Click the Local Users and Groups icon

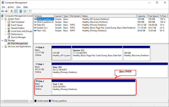pos(9,31)
